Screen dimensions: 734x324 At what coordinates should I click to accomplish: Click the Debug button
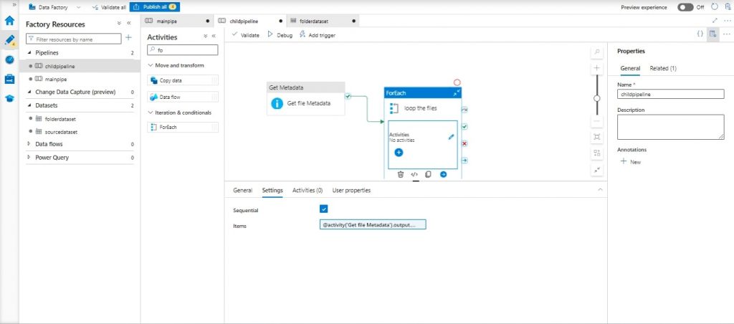tap(280, 34)
